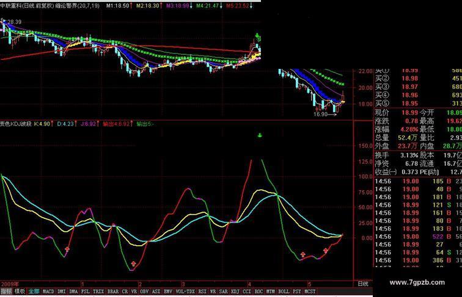
Task: Switch to the CR indicator
Action: [125, 292]
